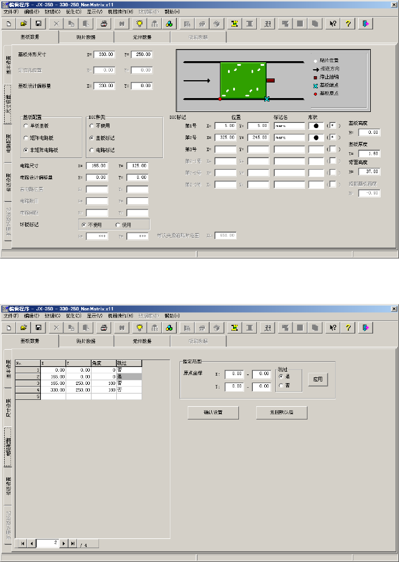Switch to 元件数据 tab in circuit table window
The image size is (399, 562).
tap(142, 341)
